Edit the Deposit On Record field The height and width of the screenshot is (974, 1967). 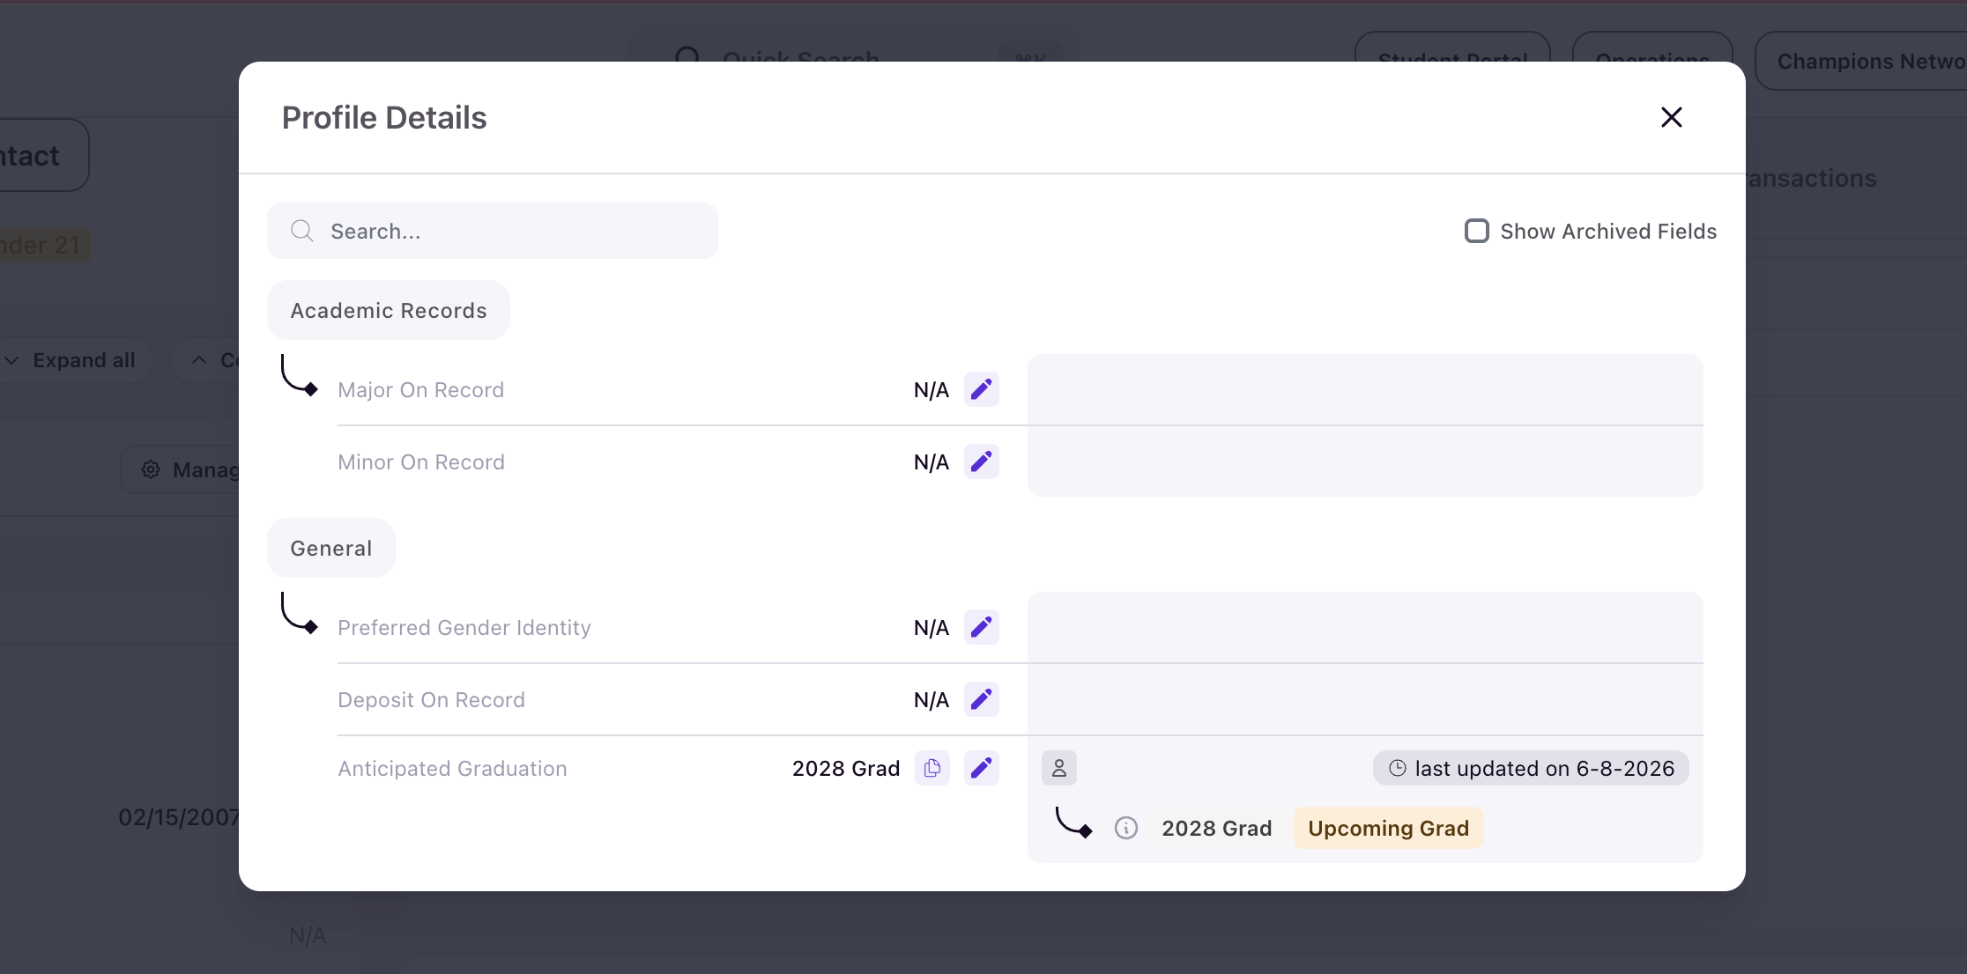pos(981,699)
